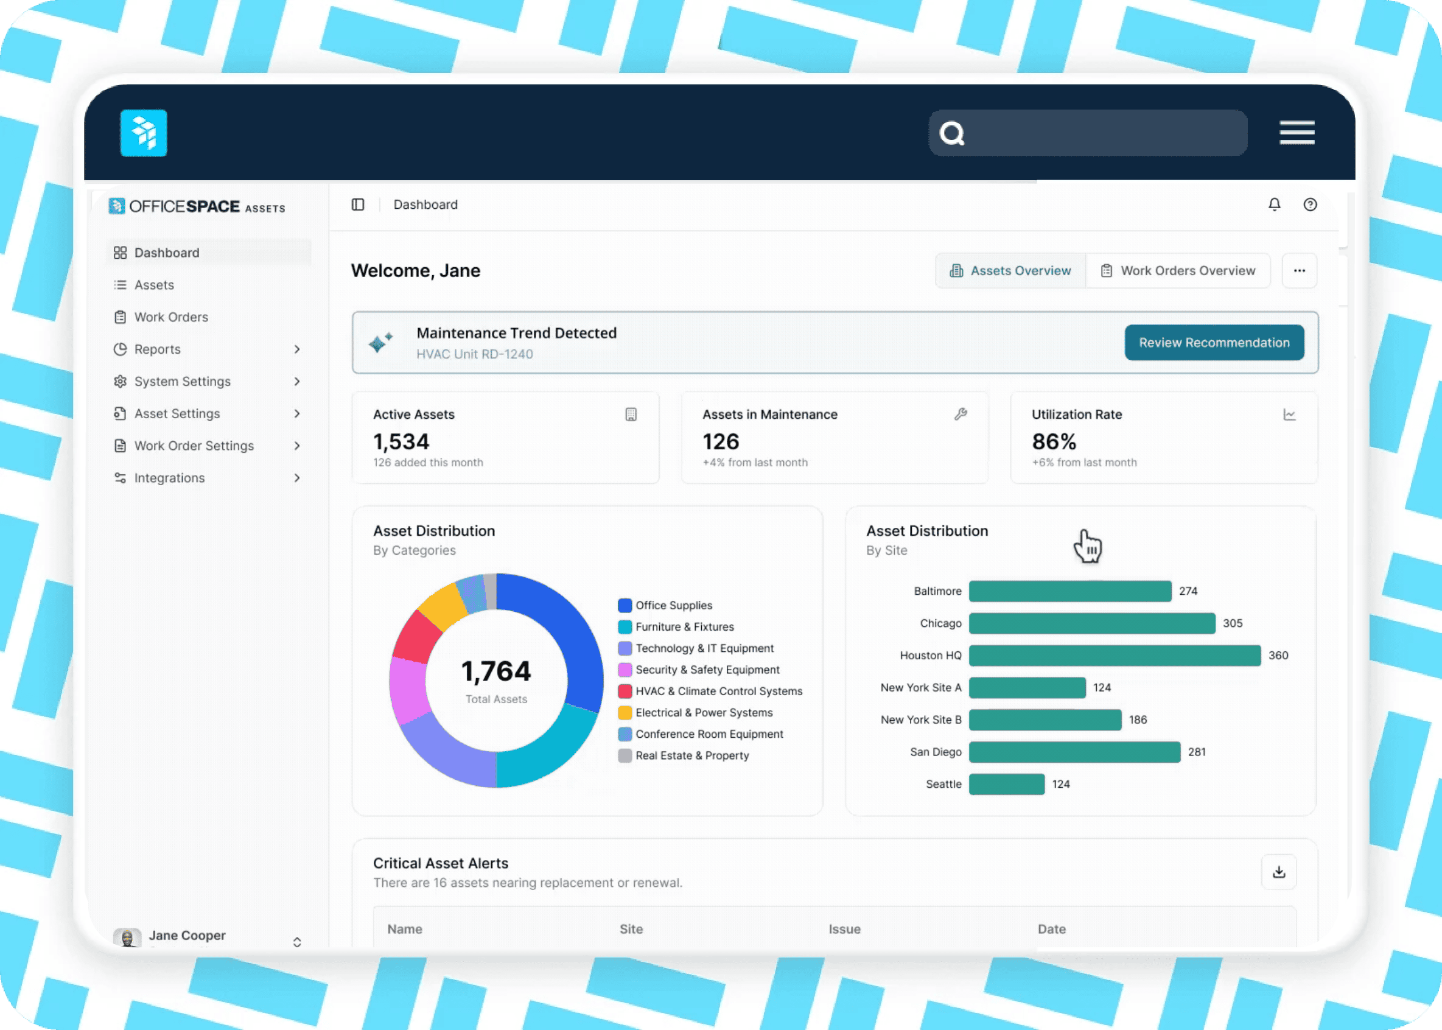Expand the System Settings sidebar section

[182, 381]
